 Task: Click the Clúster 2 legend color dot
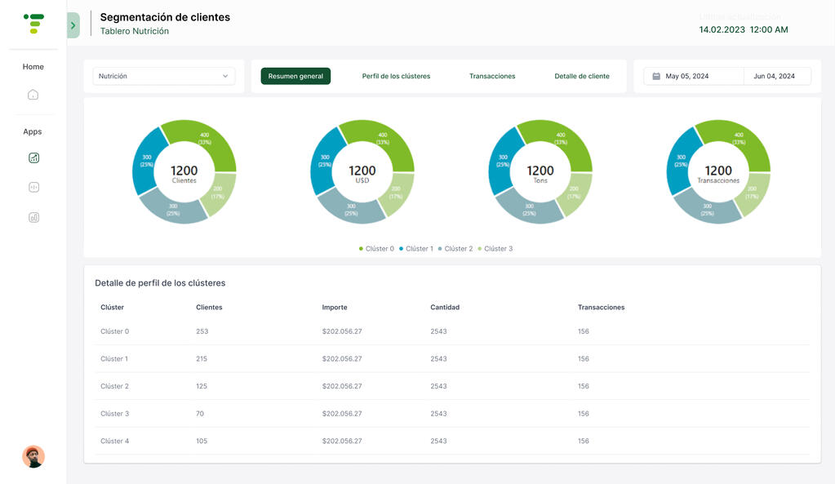pyautogui.click(x=440, y=248)
